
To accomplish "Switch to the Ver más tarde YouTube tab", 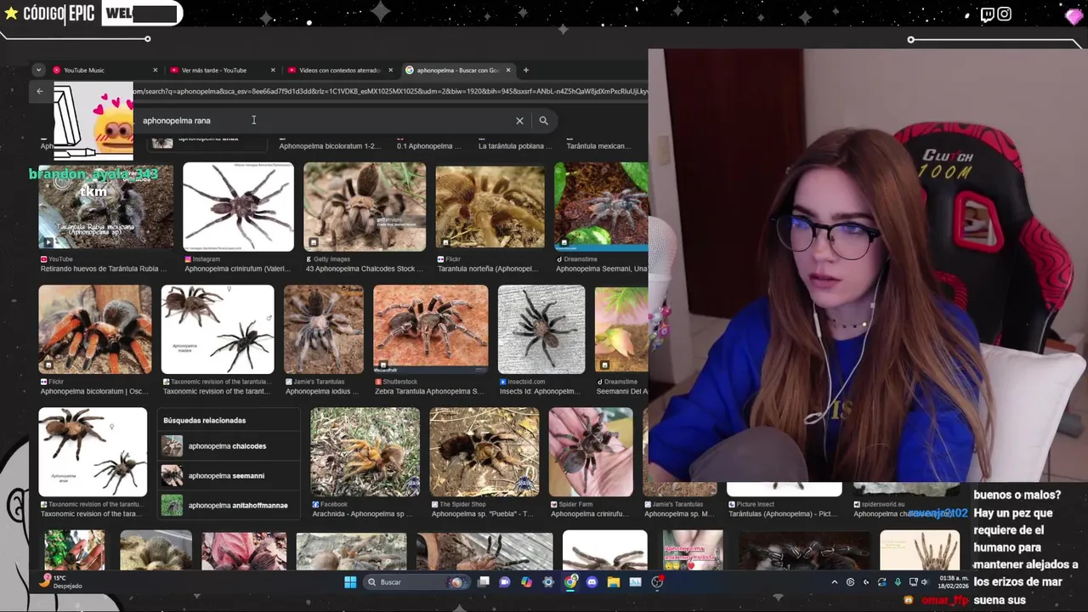I will pyautogui.click(x=223, y=71).
